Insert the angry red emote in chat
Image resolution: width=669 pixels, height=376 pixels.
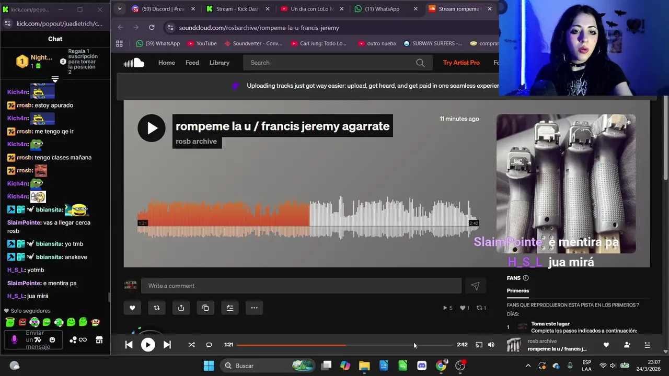[22, 322]
